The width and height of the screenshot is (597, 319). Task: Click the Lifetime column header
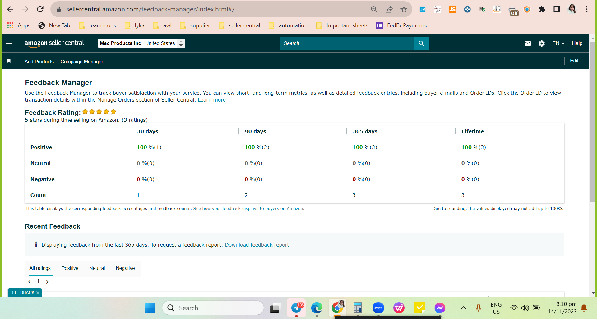473,131
